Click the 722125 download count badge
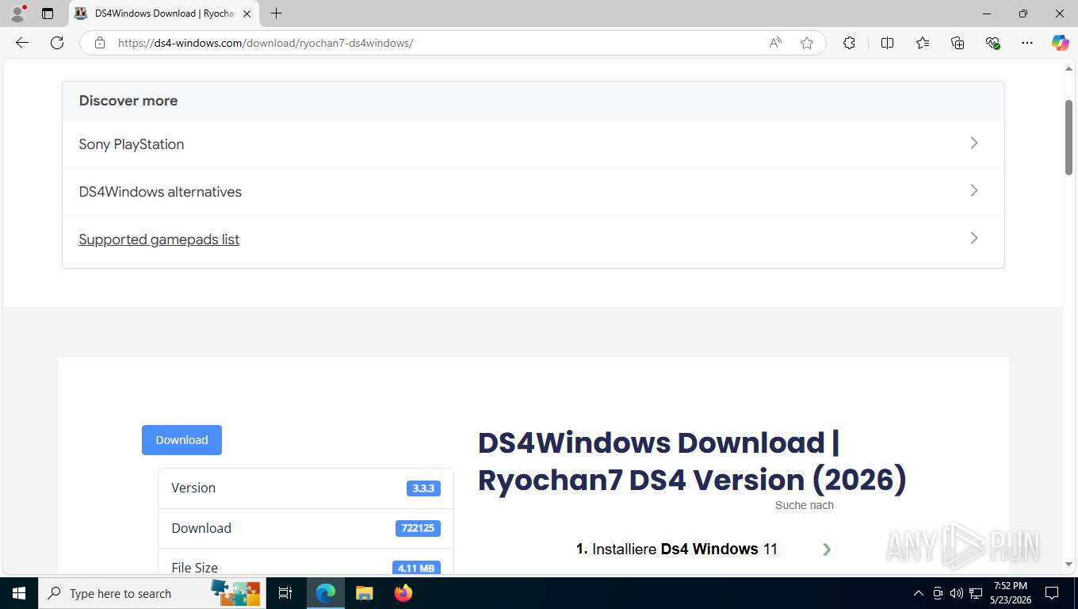The height and width of the screenshot is (609, 1078). 418,528
